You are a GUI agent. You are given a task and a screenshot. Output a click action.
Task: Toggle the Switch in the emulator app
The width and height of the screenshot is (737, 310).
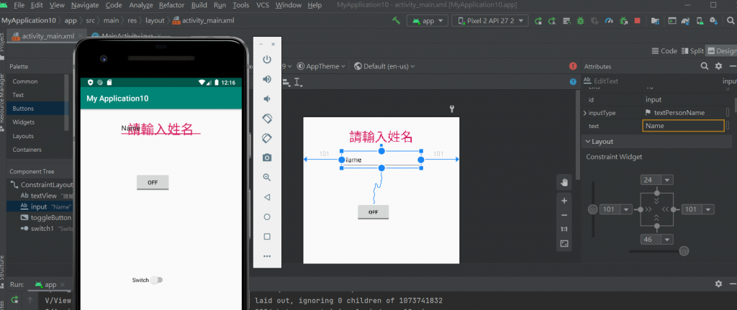(x=156, y=281)
